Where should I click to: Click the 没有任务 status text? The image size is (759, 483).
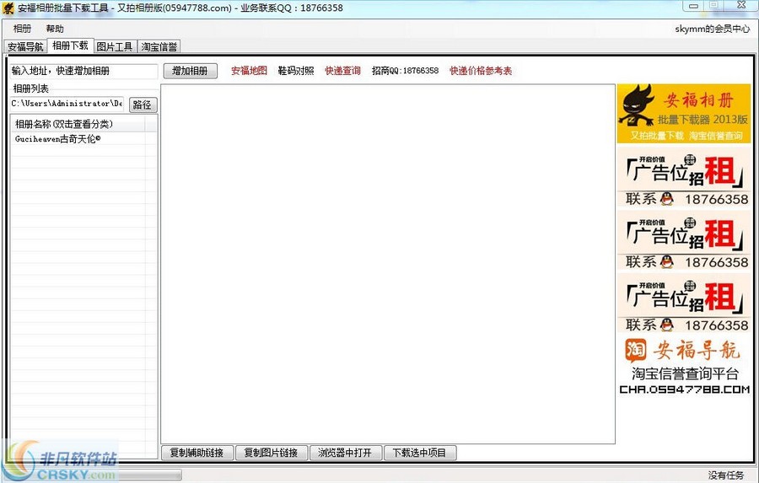(726, 475)
